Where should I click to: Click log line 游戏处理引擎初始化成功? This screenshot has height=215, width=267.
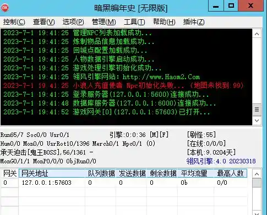(83, 68)
